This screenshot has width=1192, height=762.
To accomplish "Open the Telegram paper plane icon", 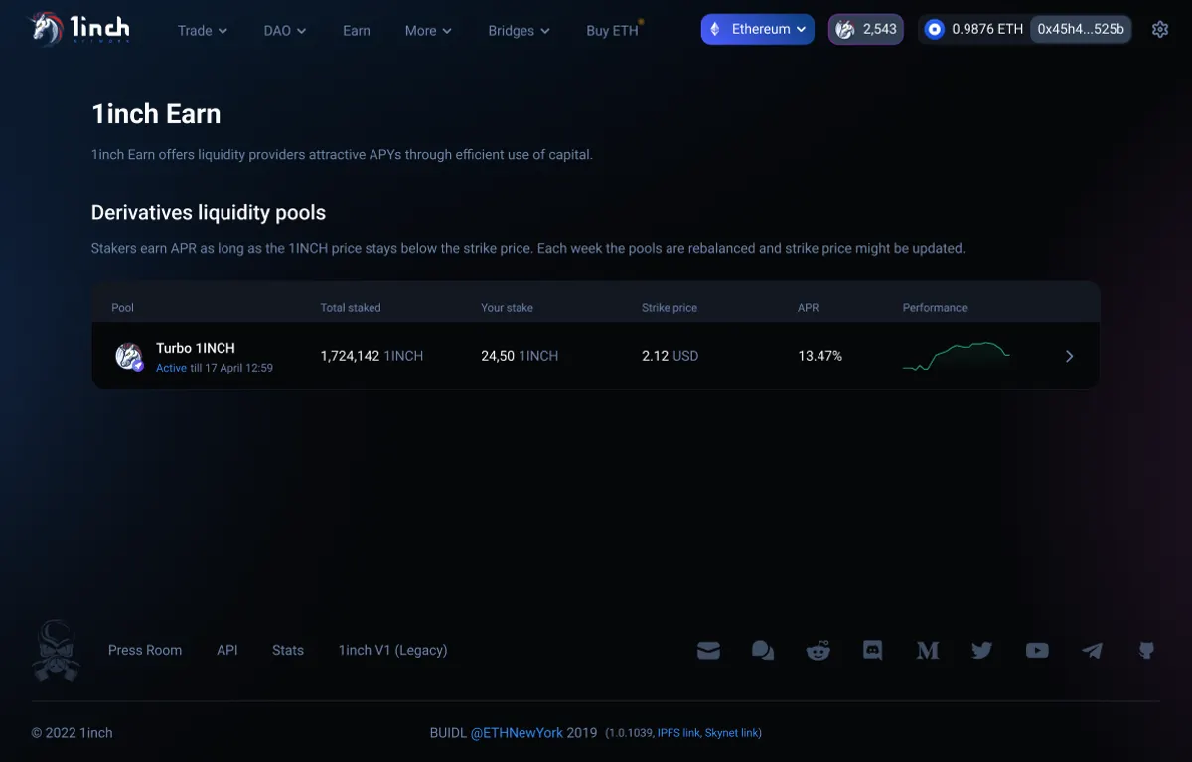I will pos(1092,650).
